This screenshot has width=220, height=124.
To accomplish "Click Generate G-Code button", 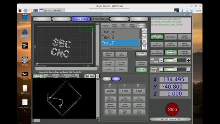I will pyautogui.click(x=141, y=63).
